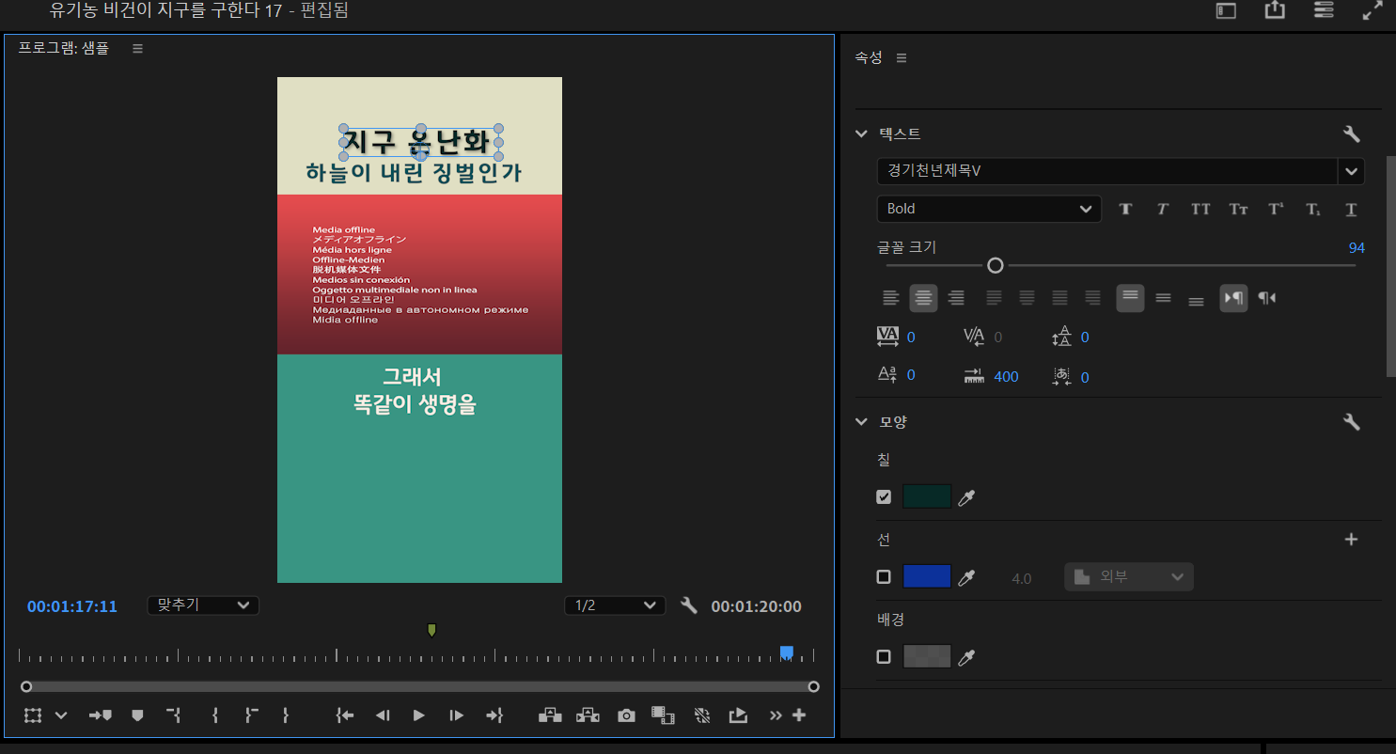
Task: Toggle fill checkbox
Action: tap(884, 496)
